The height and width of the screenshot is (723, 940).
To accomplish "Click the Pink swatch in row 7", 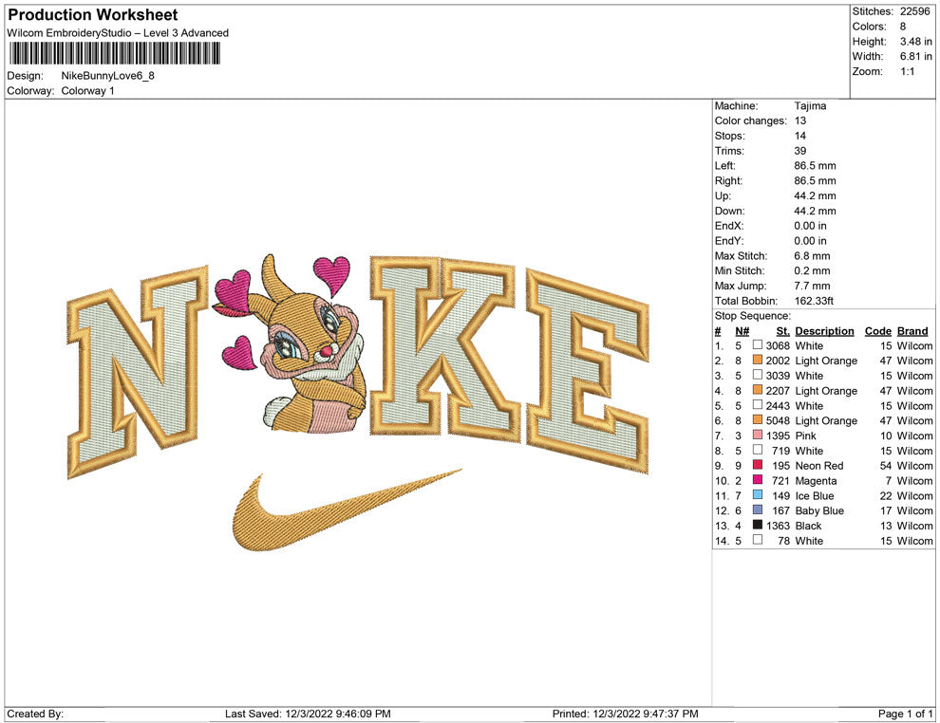I will 758,435.
